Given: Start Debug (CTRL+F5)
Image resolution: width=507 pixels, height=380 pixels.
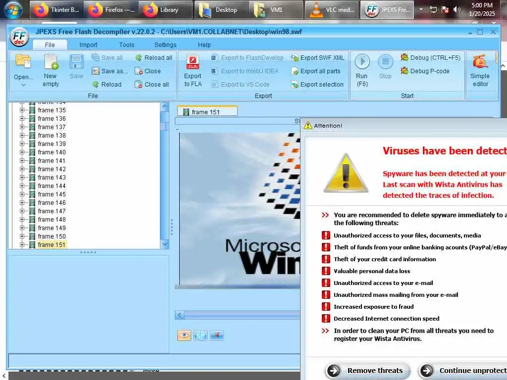Looking at the screenshot, I should (x=430, y=57).
